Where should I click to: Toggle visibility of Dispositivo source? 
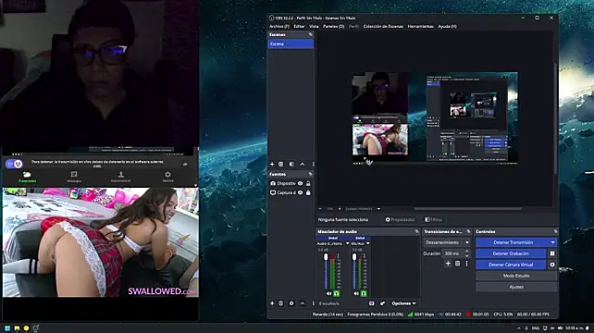click(300, 183)
